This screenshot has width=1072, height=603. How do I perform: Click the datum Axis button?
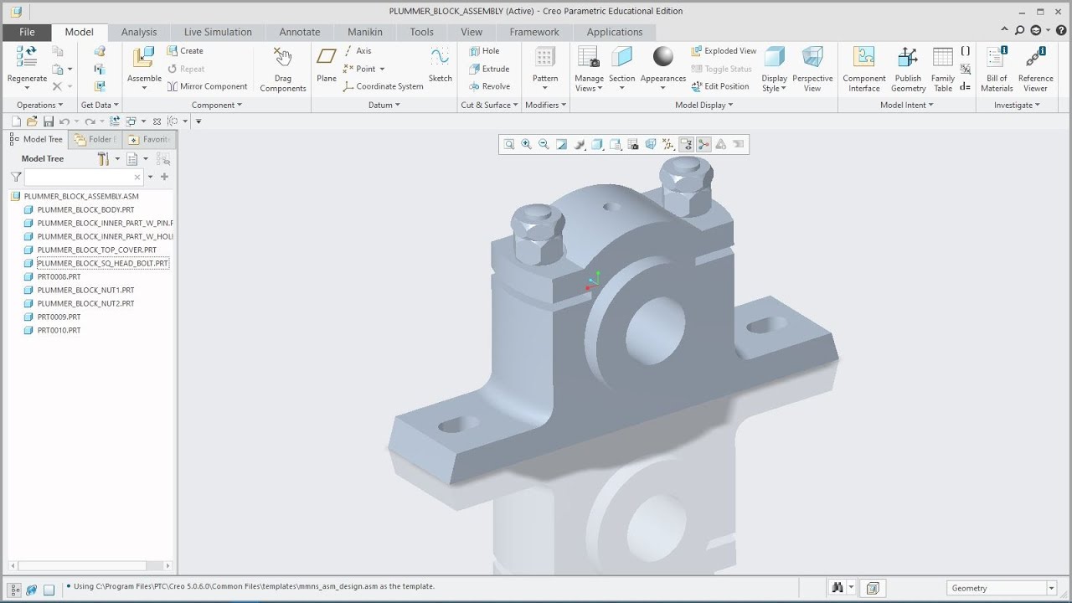(357, 50)
